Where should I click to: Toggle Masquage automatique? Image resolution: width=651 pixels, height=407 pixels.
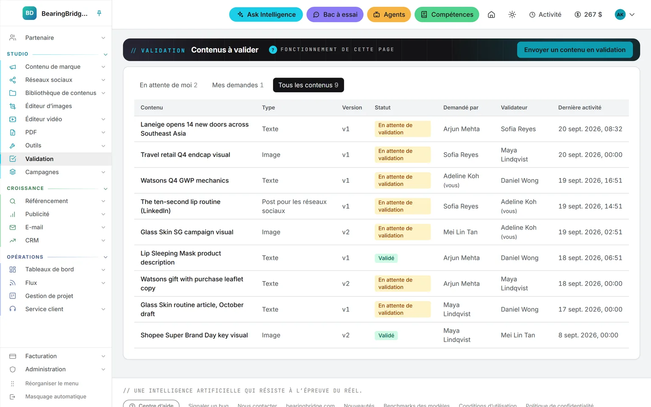pos(56,397)
